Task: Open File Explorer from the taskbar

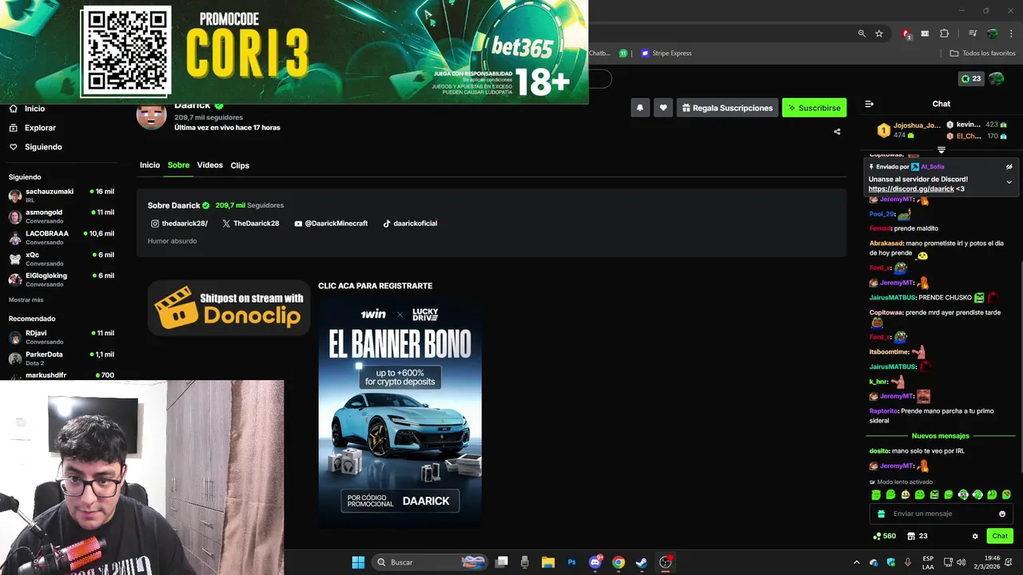Action: click(548, 562)
